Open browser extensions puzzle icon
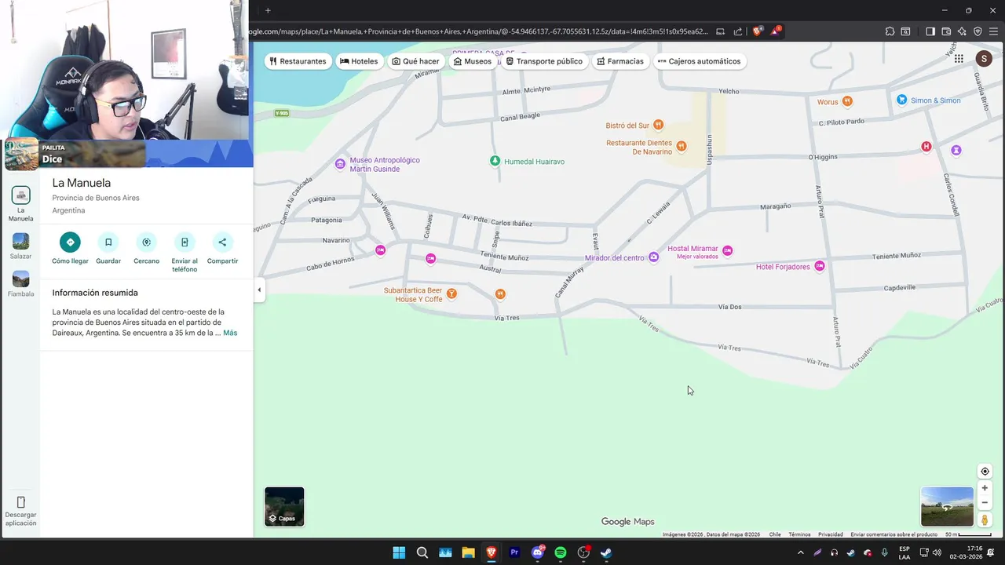The height and width of the screenshot is (565, 1005). click(x=890, y=31)
